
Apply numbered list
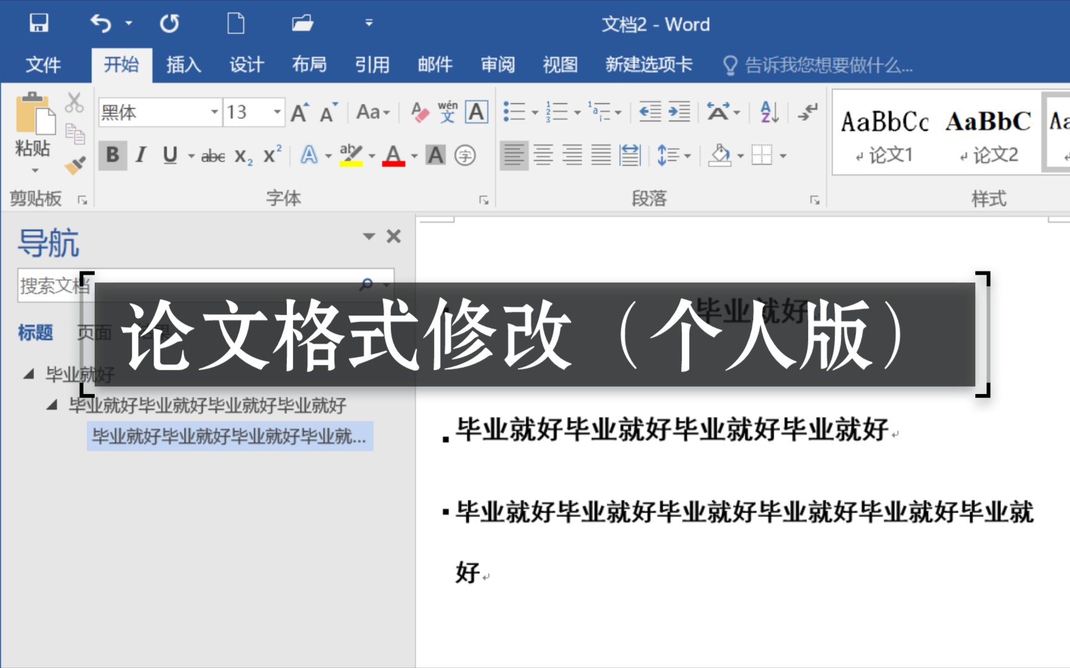point(557,112)
